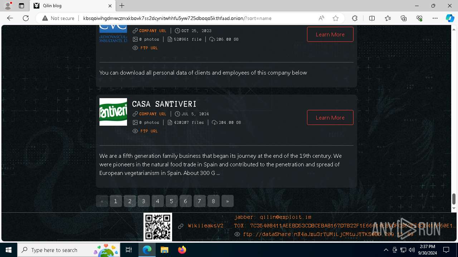Open the browser Extensions menu
458x257 pixels.
pos(355,18)
